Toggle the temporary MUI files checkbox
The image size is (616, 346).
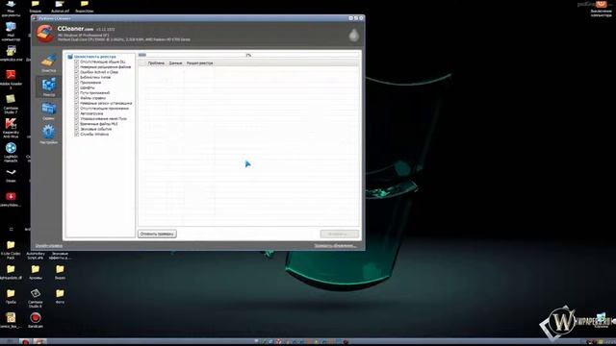(x=77, y=124)
